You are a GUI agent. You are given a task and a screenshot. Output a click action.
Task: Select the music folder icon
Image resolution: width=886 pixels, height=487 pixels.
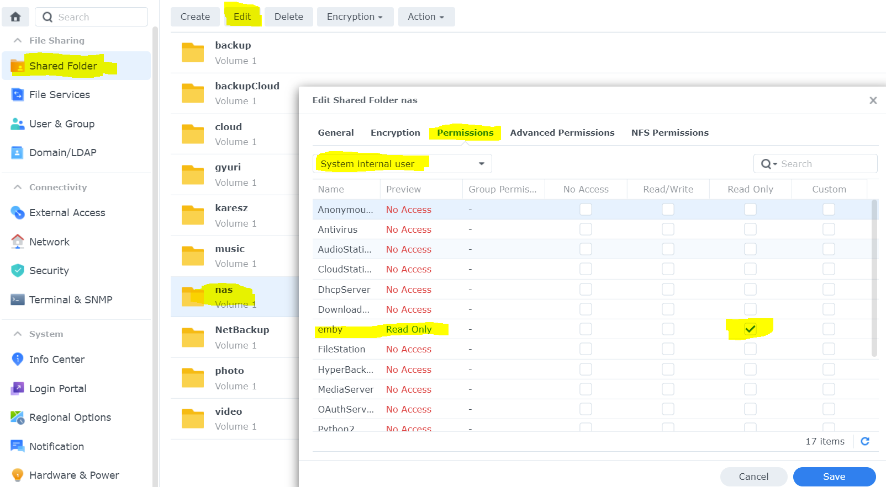pyautogui.click(x=193, y=256)
